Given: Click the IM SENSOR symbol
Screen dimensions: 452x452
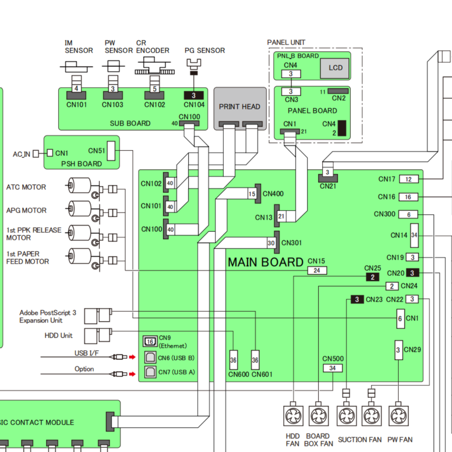Looking at the screenshot, I should coord(76,67).
